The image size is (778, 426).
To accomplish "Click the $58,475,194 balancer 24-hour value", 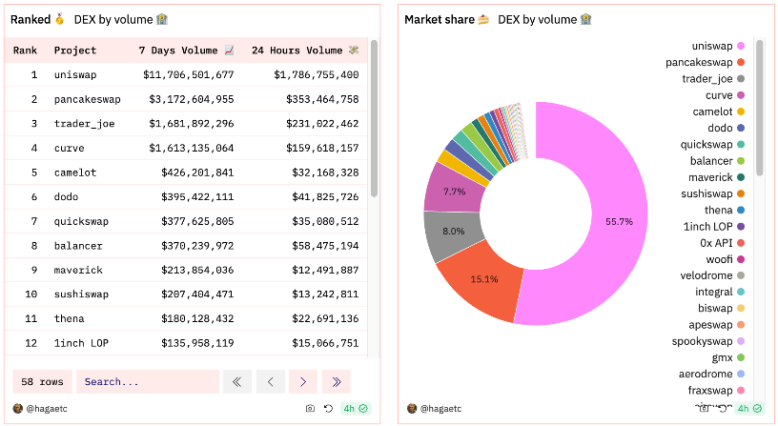I will coord(325,246).
